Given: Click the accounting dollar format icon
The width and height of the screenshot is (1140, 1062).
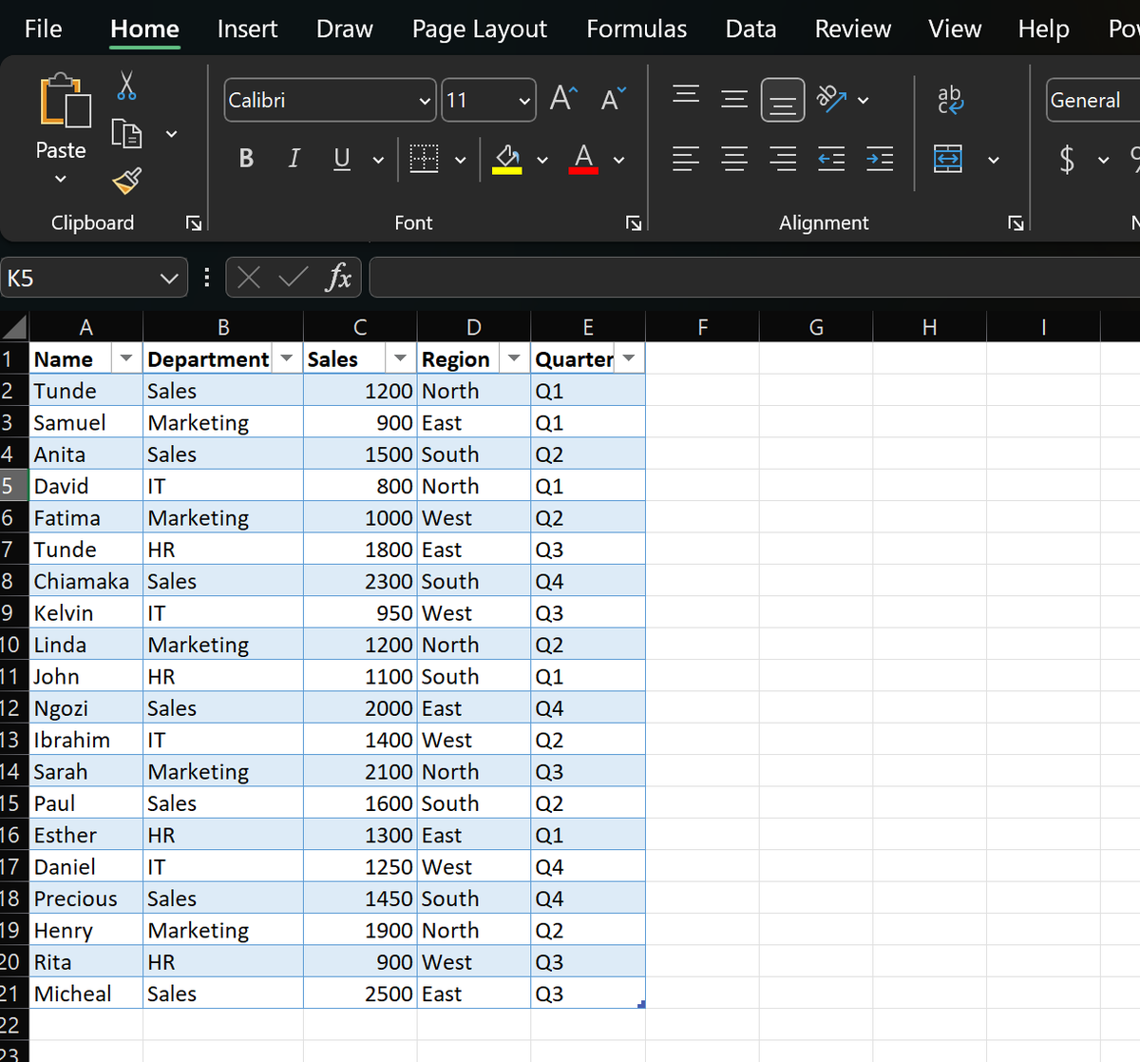Looking at the screenshot, I should 1068,159.
